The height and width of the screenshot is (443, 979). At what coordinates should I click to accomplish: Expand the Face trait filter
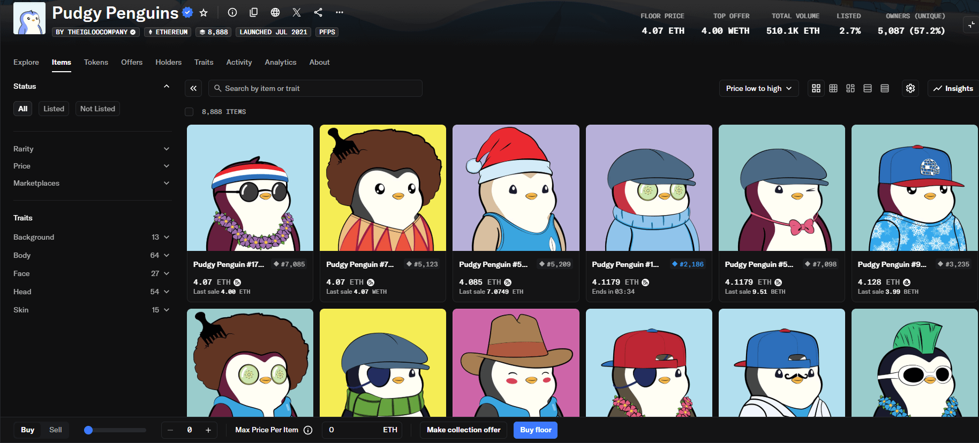[92, 273]
